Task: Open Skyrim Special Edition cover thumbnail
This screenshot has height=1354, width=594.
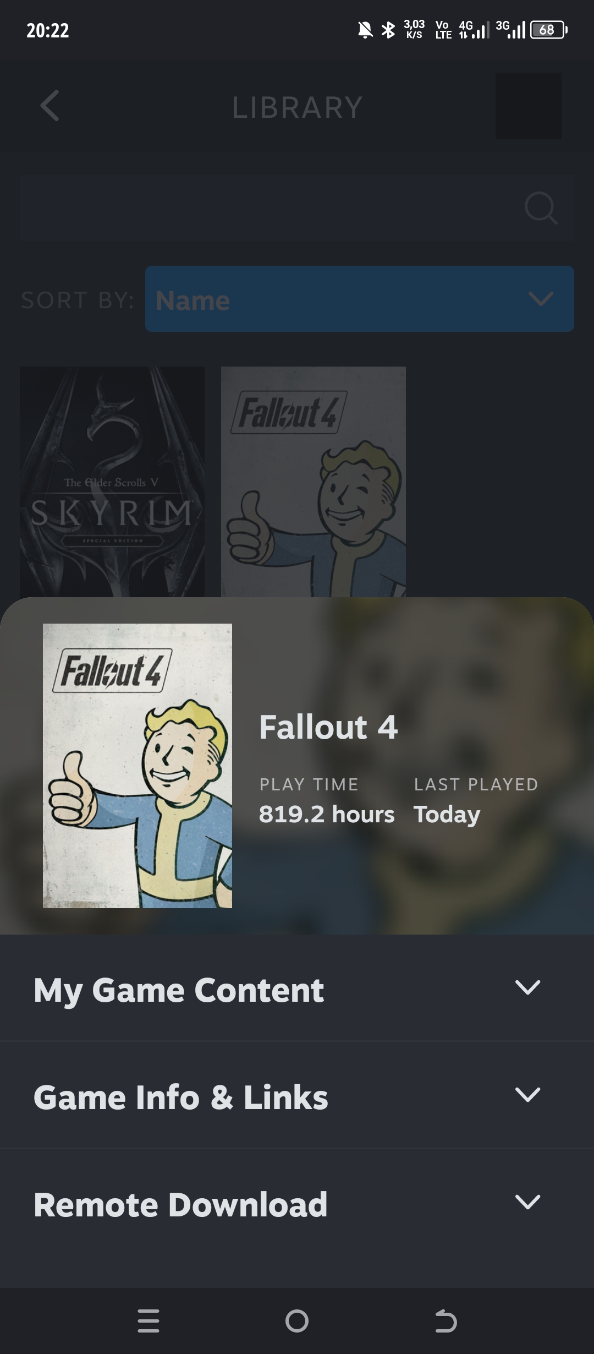Action: tap(112, 482)
